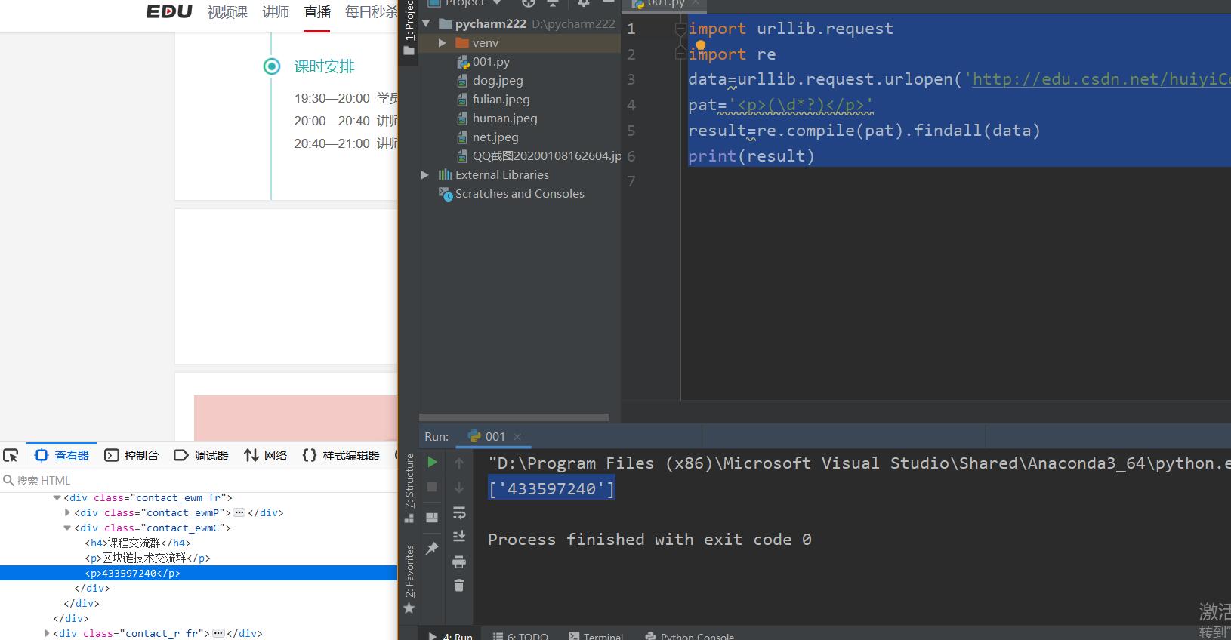Click the collapse all icon in Project panel
The width and height of the screenshot is (1231, 640).
point(553,4)
